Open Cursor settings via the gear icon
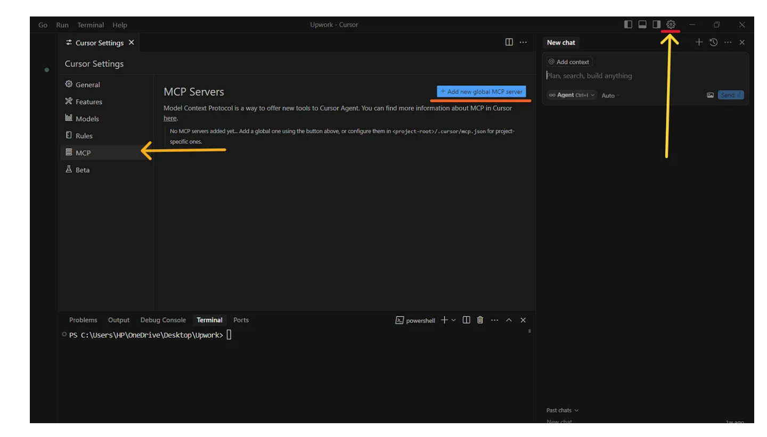This screenshot has width=767, height=437. coord(671,24)
